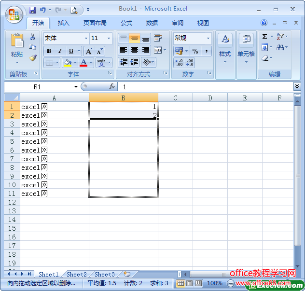Expand the 单元格 cells dropdown
Image resolution: width=305 pixels, height=291 pixels.
coord(246,62)
